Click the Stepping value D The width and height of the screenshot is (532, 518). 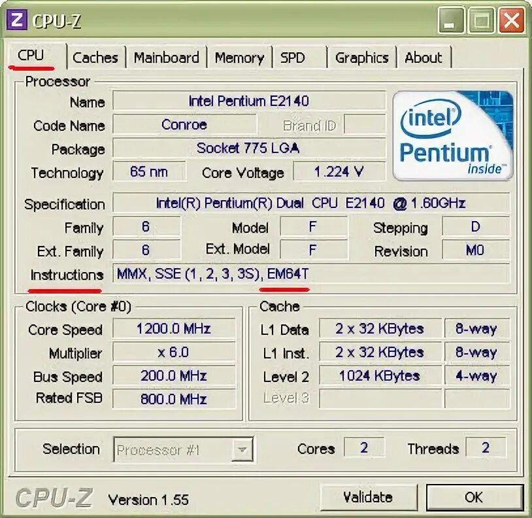476,226
